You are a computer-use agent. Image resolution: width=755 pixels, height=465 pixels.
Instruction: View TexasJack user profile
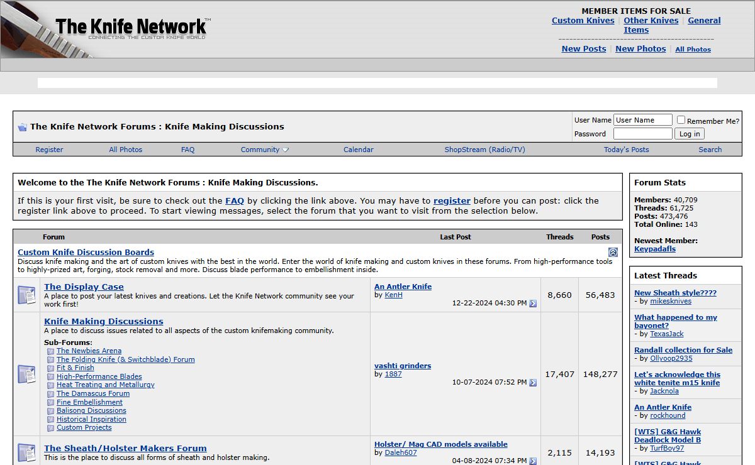tap(667, 334)
